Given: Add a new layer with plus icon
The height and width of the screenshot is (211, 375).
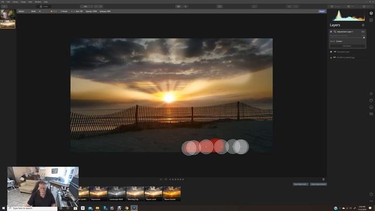Looking at the screenshot, I should 363,25.
